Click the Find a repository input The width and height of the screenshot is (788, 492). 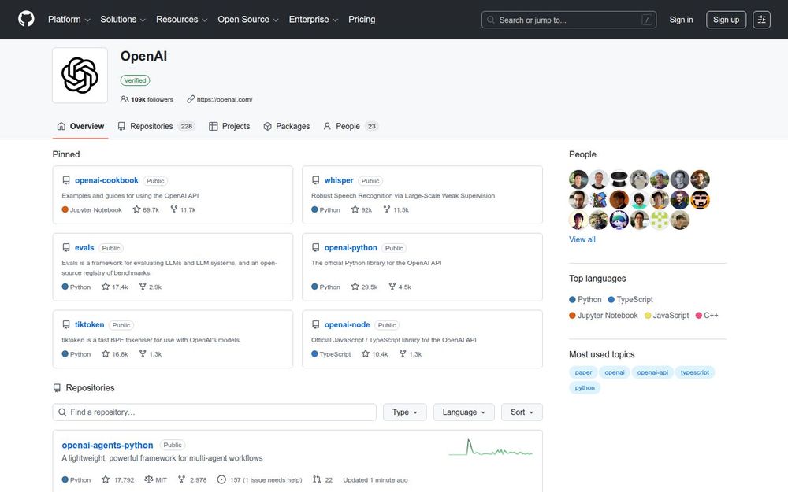coord(214,412)
